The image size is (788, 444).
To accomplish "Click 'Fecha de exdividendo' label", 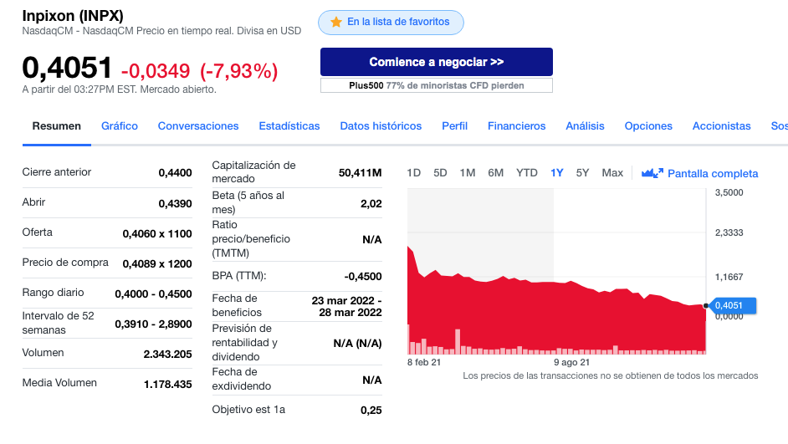I will [241, 379].
